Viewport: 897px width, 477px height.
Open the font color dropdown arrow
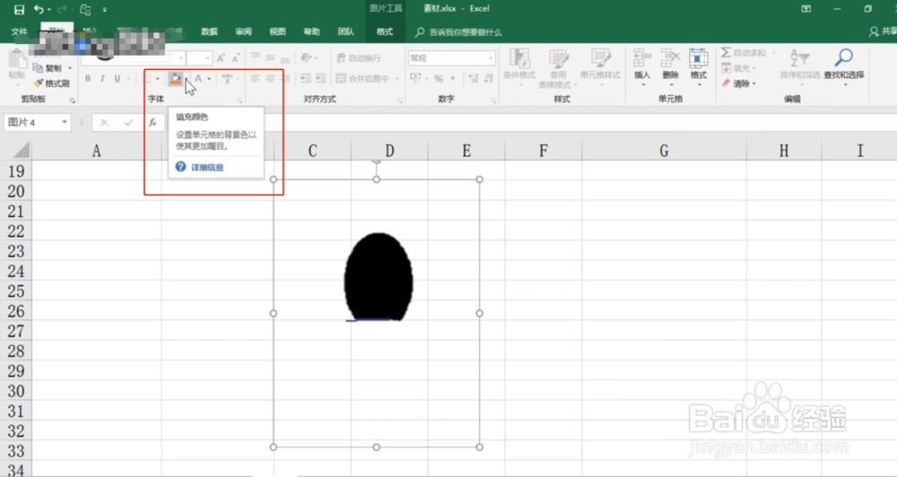(209, 78)
